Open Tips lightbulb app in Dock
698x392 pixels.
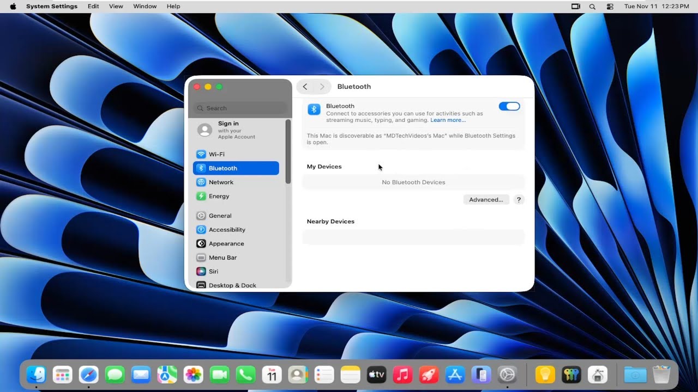point(545,375)
